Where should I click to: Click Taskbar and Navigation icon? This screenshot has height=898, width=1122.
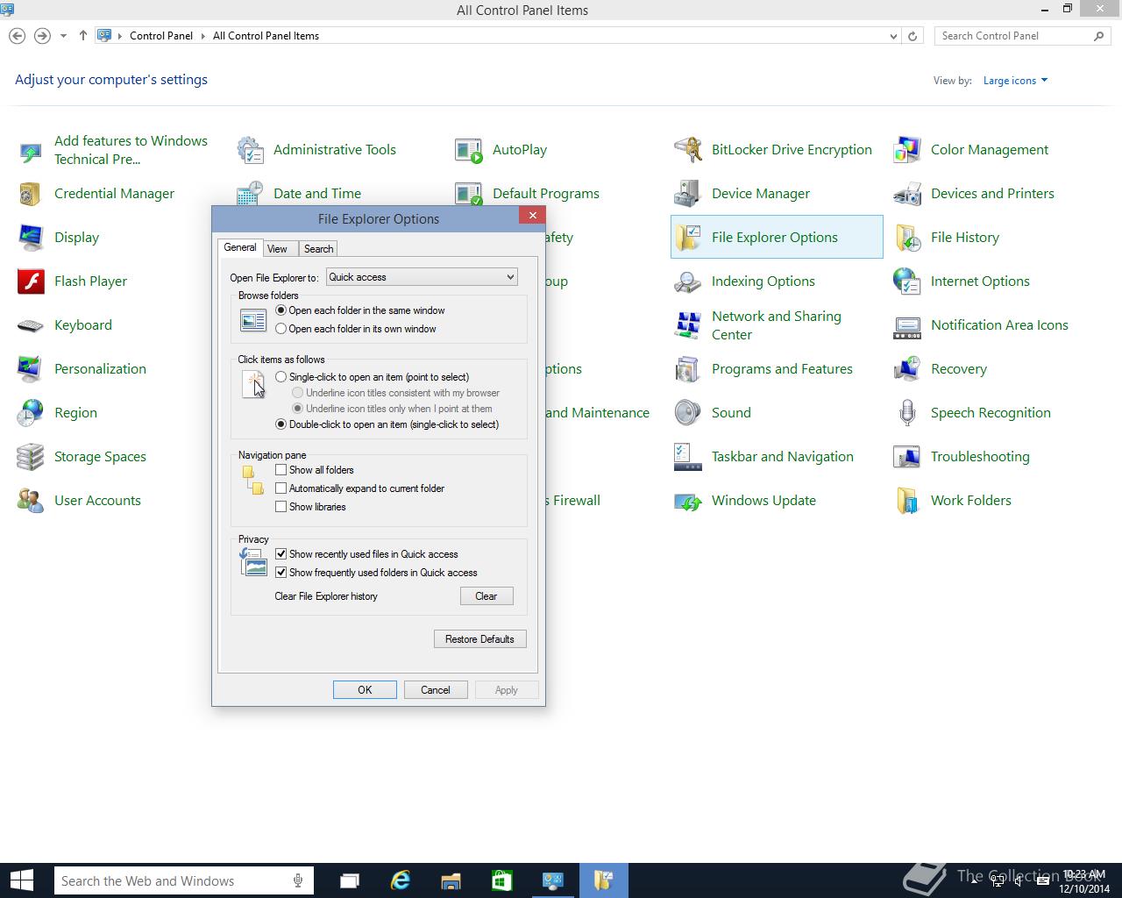pos(688,457)
